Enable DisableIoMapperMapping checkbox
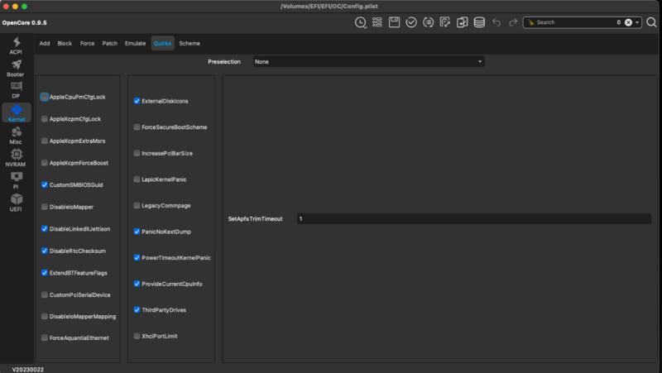662x373 pixels. [45, 317]
